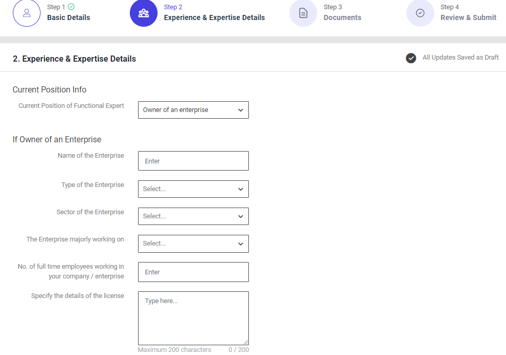The width and height of the screenshot is (506, 355).
Task: Jump to the Review & Submit step
Action: point(468,17)
